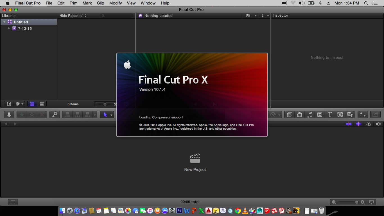384x216 pixels.
Task: Show the Titles browser
Action: (330, 115)
